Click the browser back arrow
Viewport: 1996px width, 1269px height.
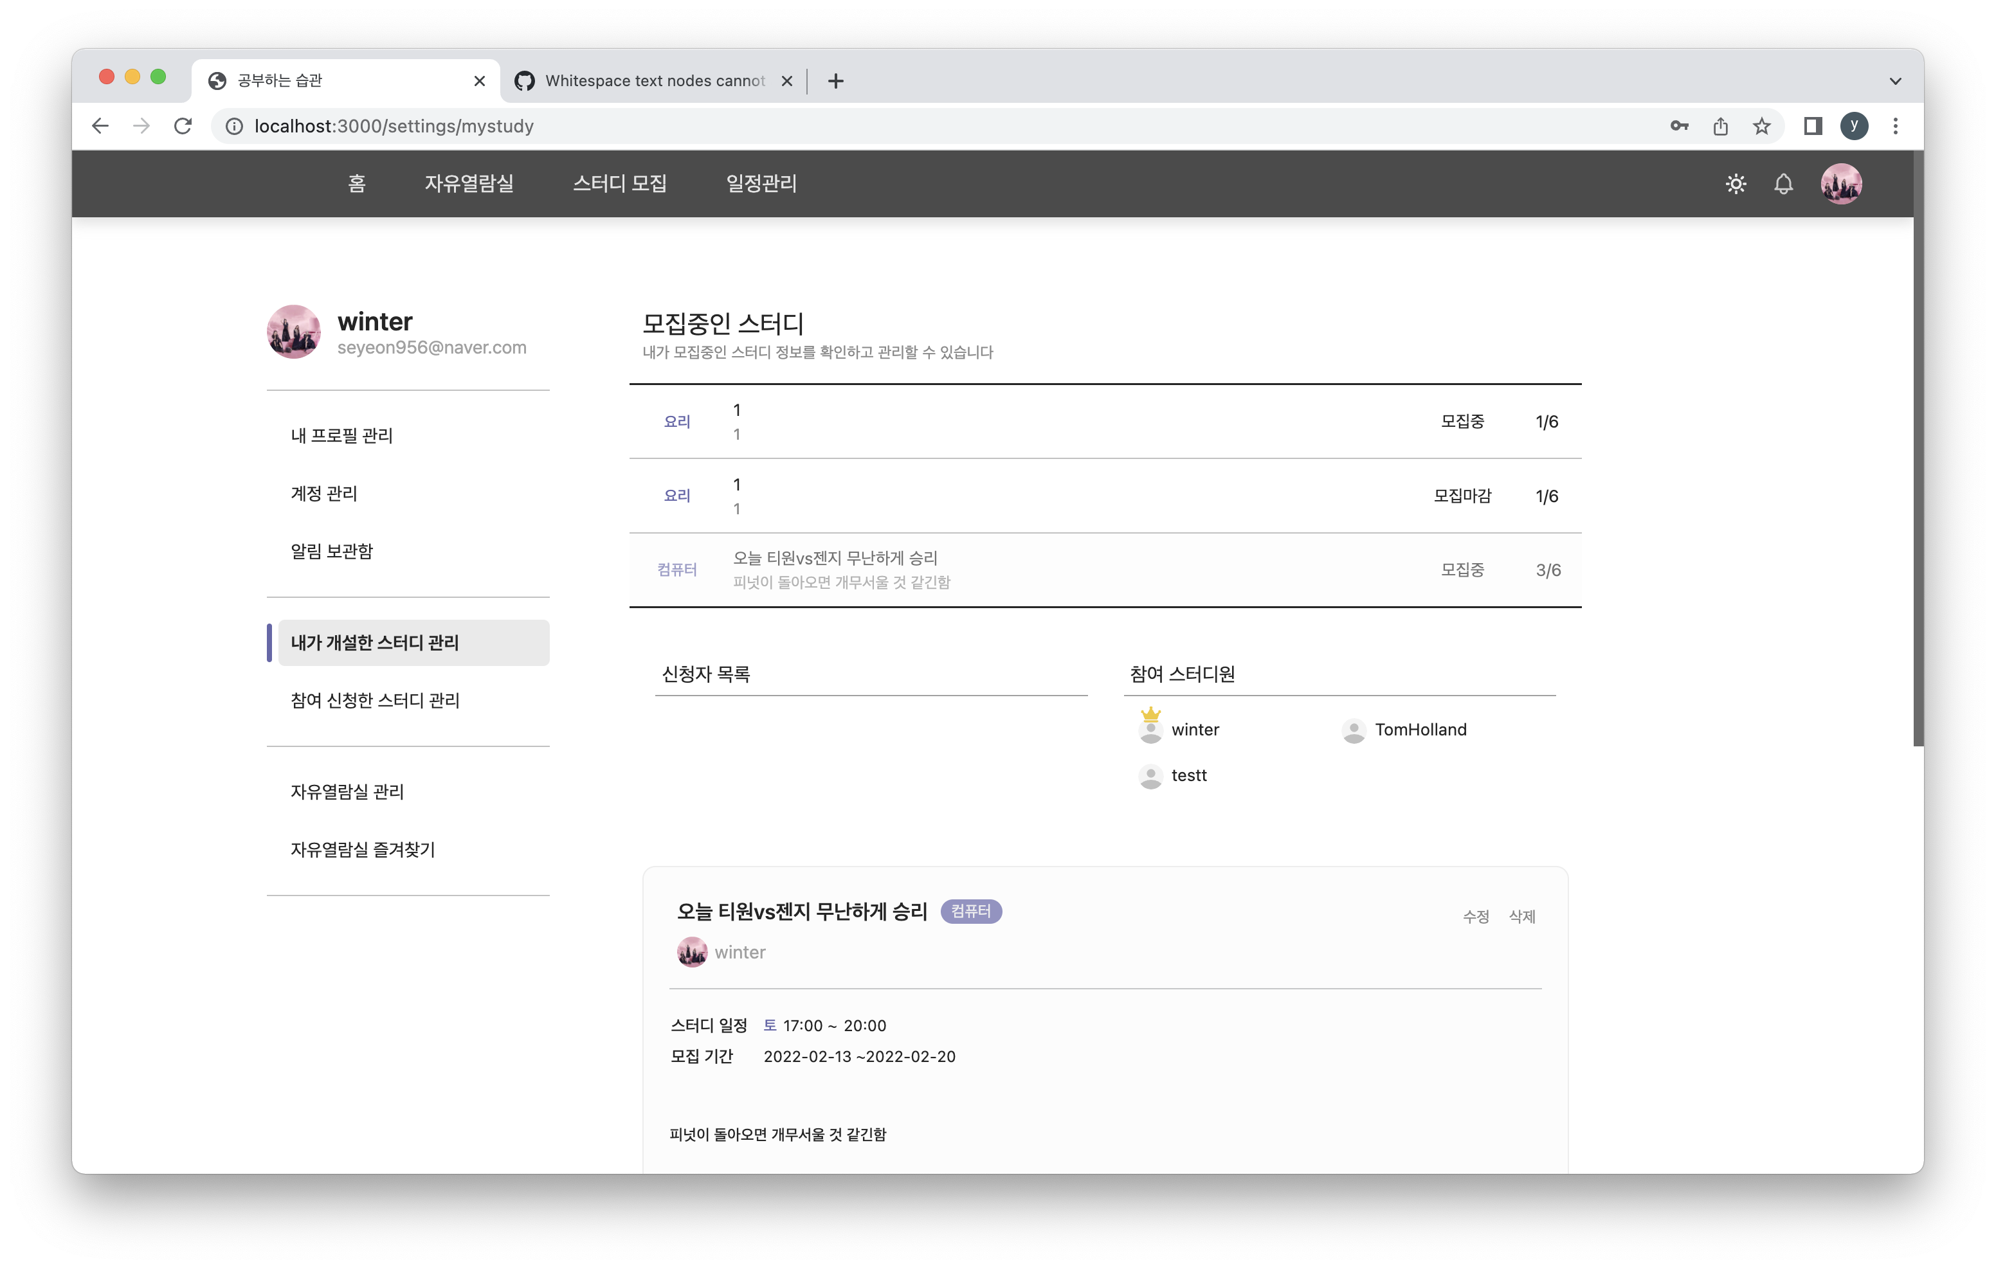point(100,126)
